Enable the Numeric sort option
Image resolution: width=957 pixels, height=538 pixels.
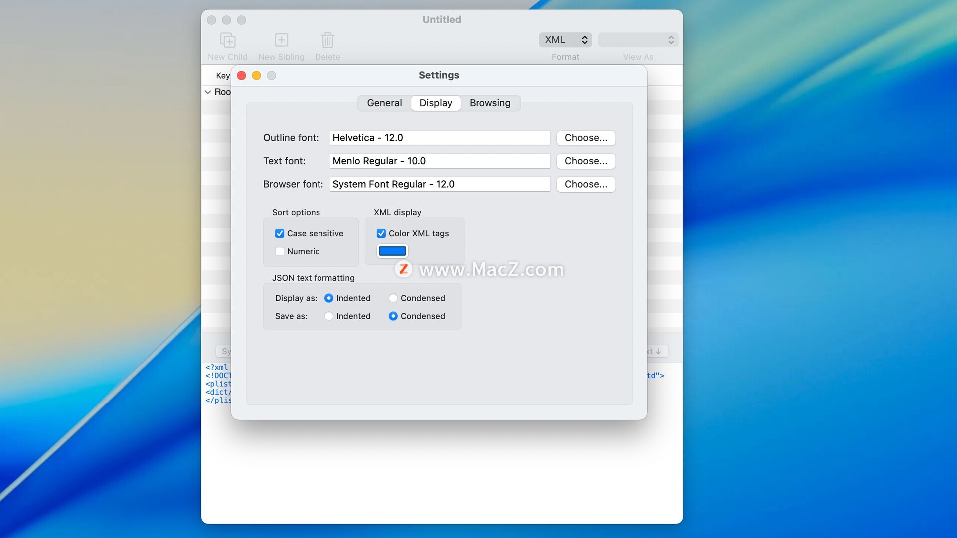tap(280, 251)
